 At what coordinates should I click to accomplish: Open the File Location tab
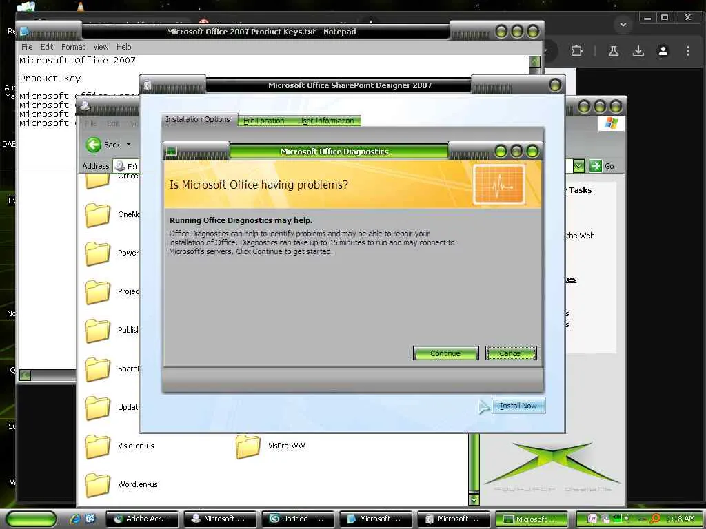[x=264, y=121]
